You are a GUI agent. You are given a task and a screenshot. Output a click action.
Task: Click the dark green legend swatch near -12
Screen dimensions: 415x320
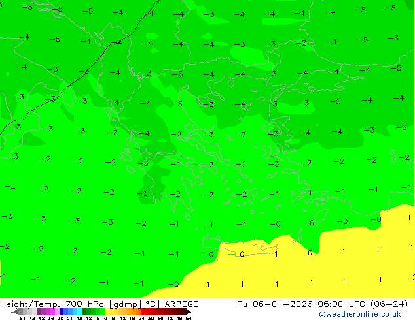pos(84,312)
